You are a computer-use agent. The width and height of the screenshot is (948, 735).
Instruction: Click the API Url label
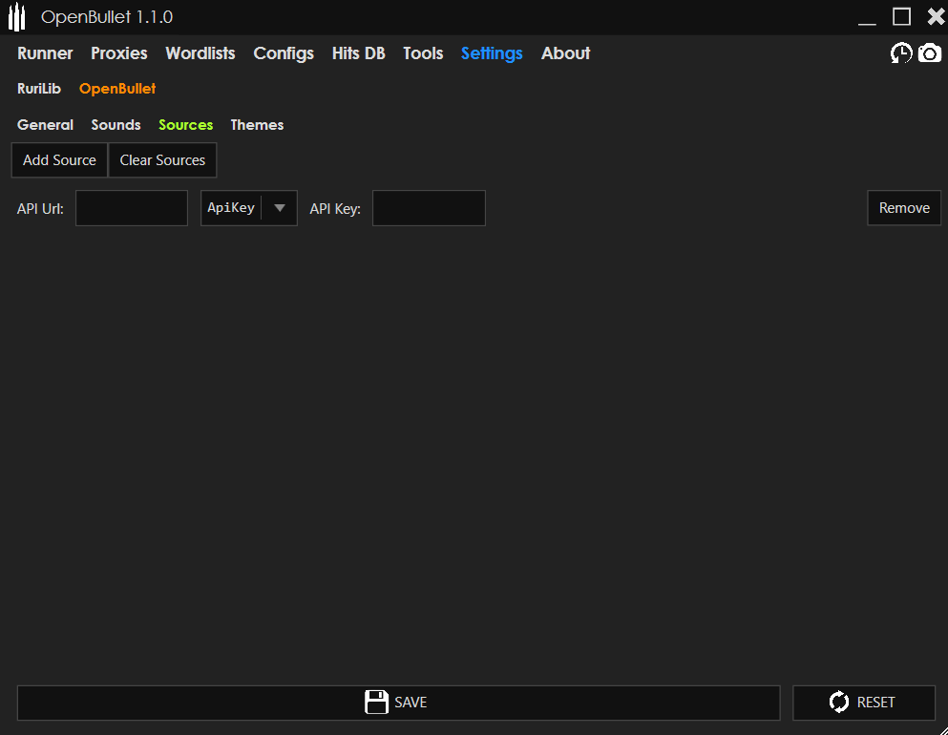pyautogui.click(x=40, y=208)
